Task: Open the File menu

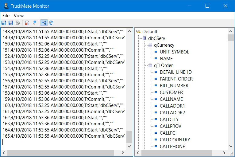Action: tap(6, 15)
